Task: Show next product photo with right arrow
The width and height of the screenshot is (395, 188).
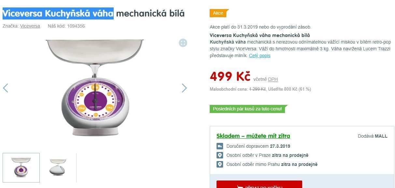Action: [184, 88]
